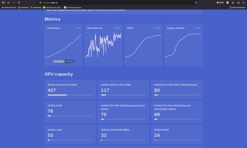Screen dimensions: 247x148
Task: Open the account avatar icon
Action: click(x=227, y=3)
